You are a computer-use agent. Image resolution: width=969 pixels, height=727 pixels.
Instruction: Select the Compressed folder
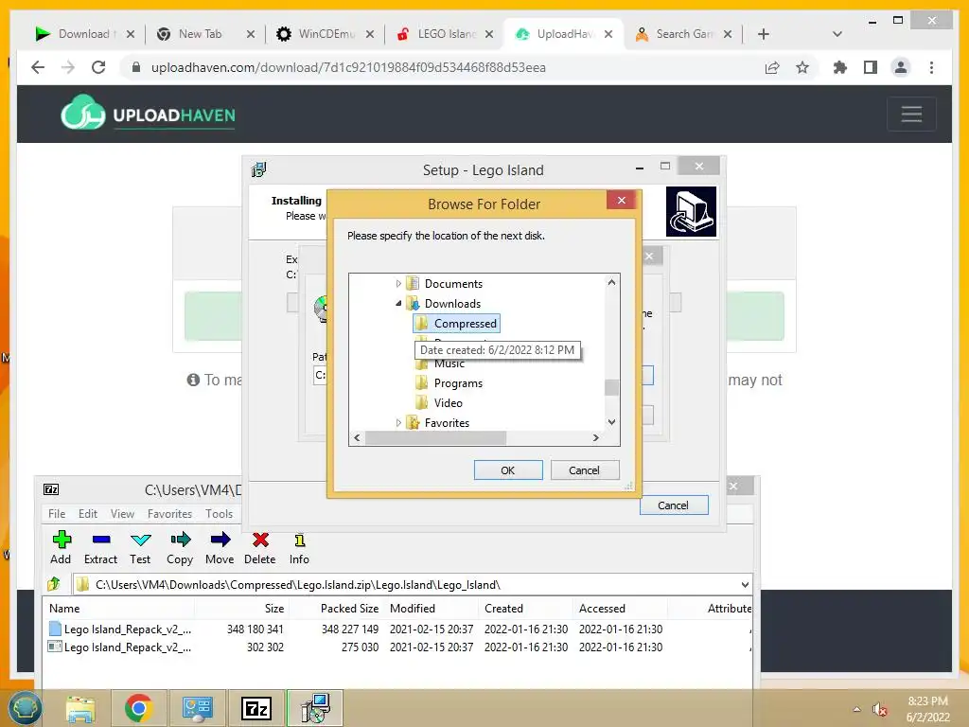[x=456, y=324]
